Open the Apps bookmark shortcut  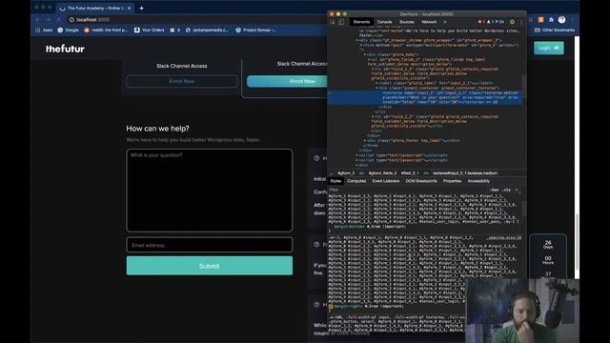coord(44,30)
